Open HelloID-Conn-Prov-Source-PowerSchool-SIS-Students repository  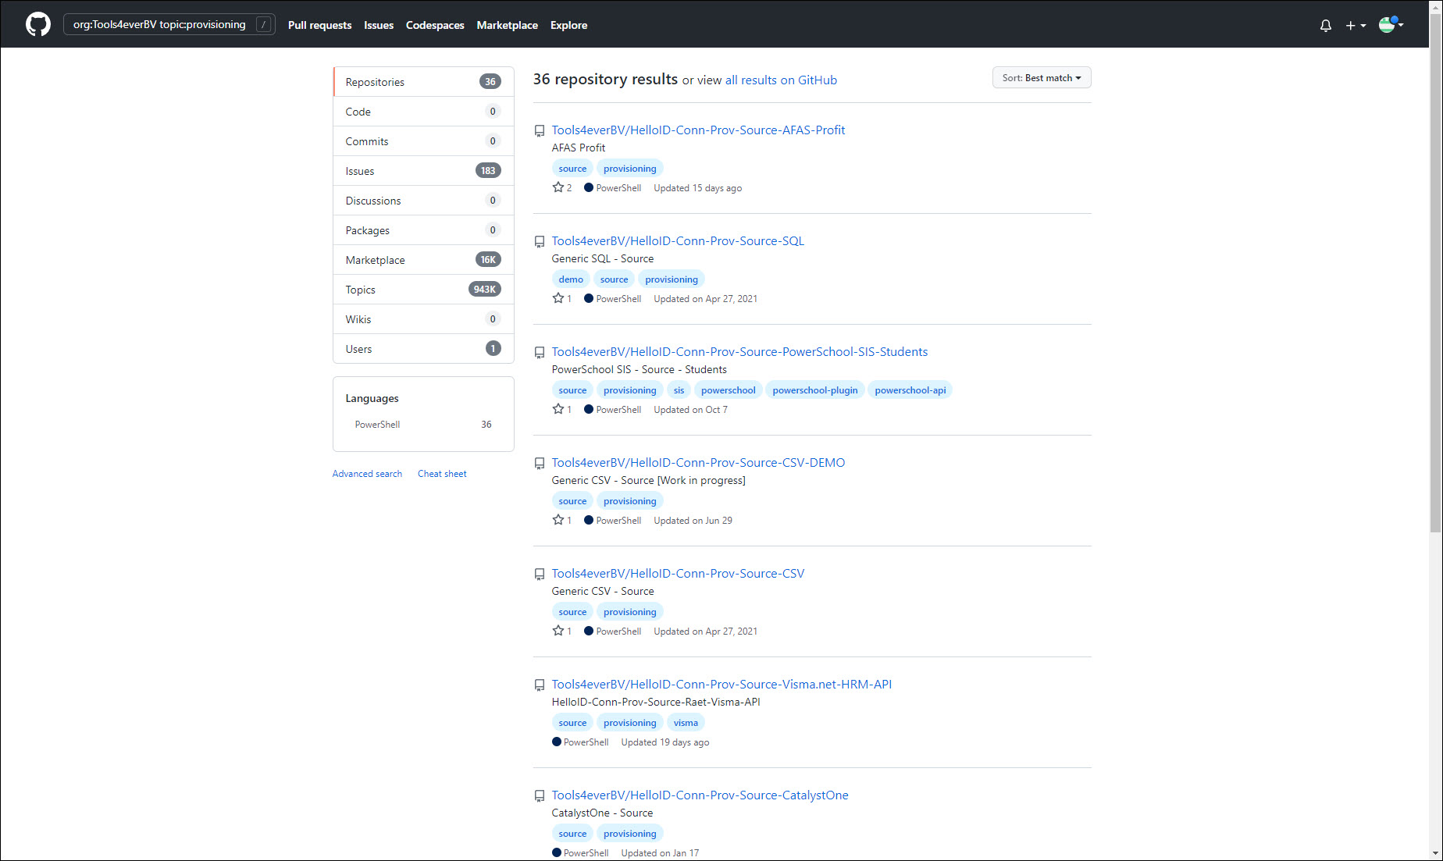click(x=739, y=352)
